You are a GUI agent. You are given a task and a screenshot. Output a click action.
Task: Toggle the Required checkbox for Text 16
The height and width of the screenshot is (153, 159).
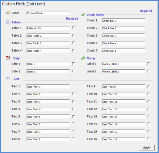(x=148, y=139)
